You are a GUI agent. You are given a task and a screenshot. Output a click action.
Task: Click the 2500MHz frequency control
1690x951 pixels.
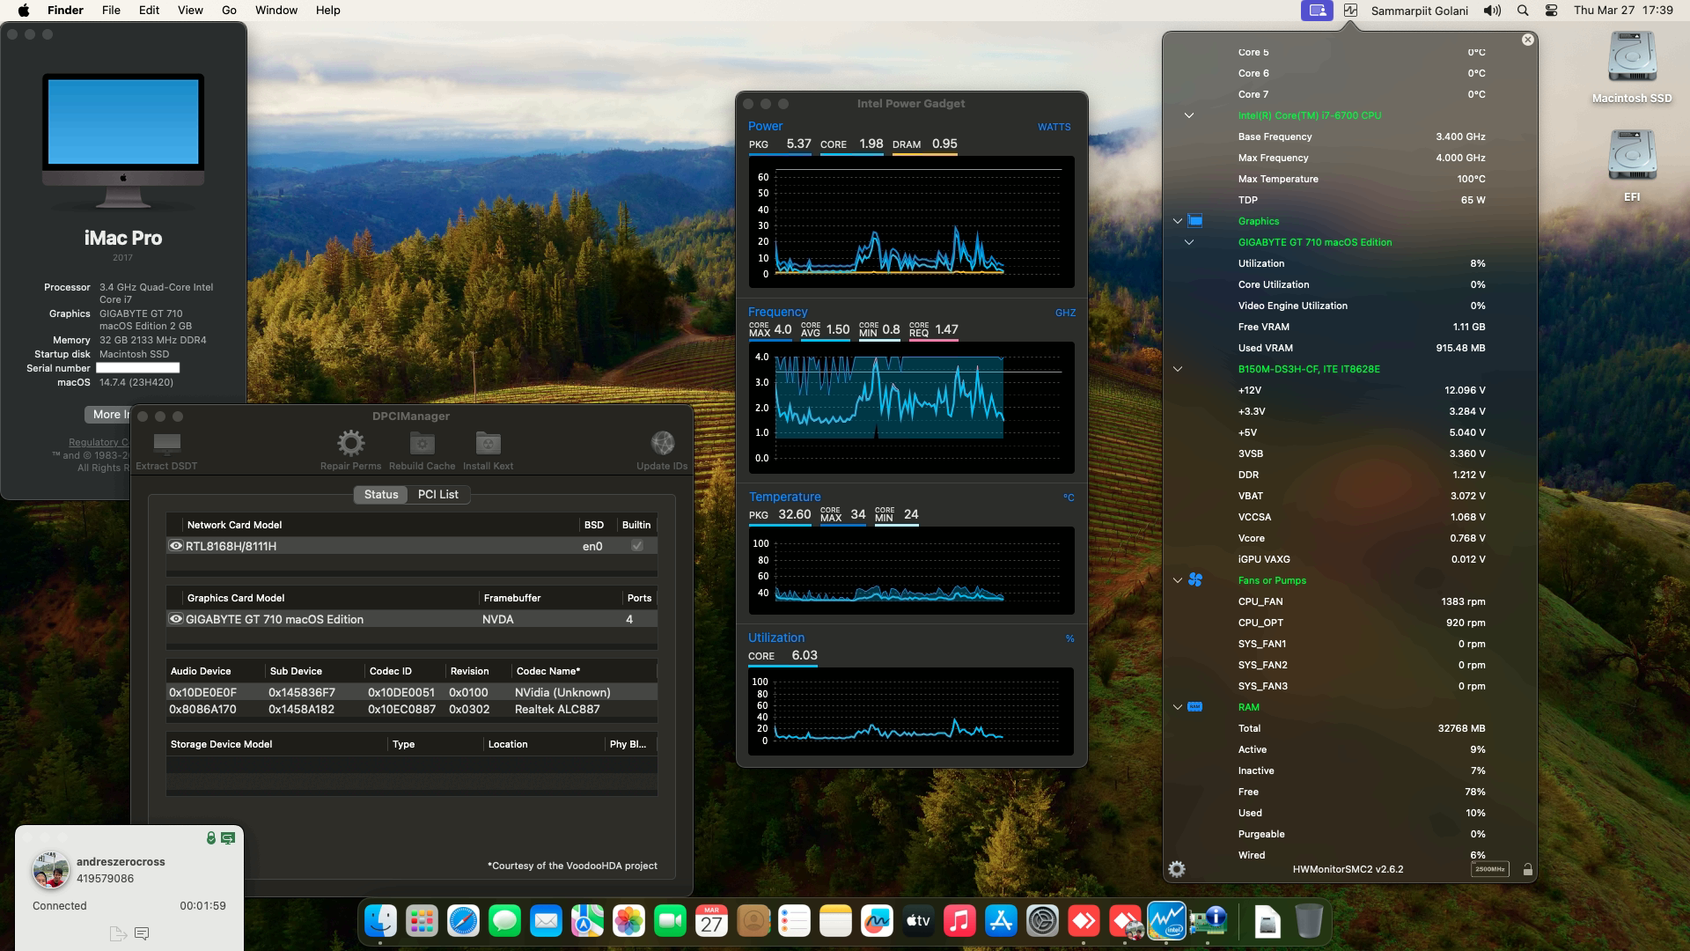[x=1490, y=868]
